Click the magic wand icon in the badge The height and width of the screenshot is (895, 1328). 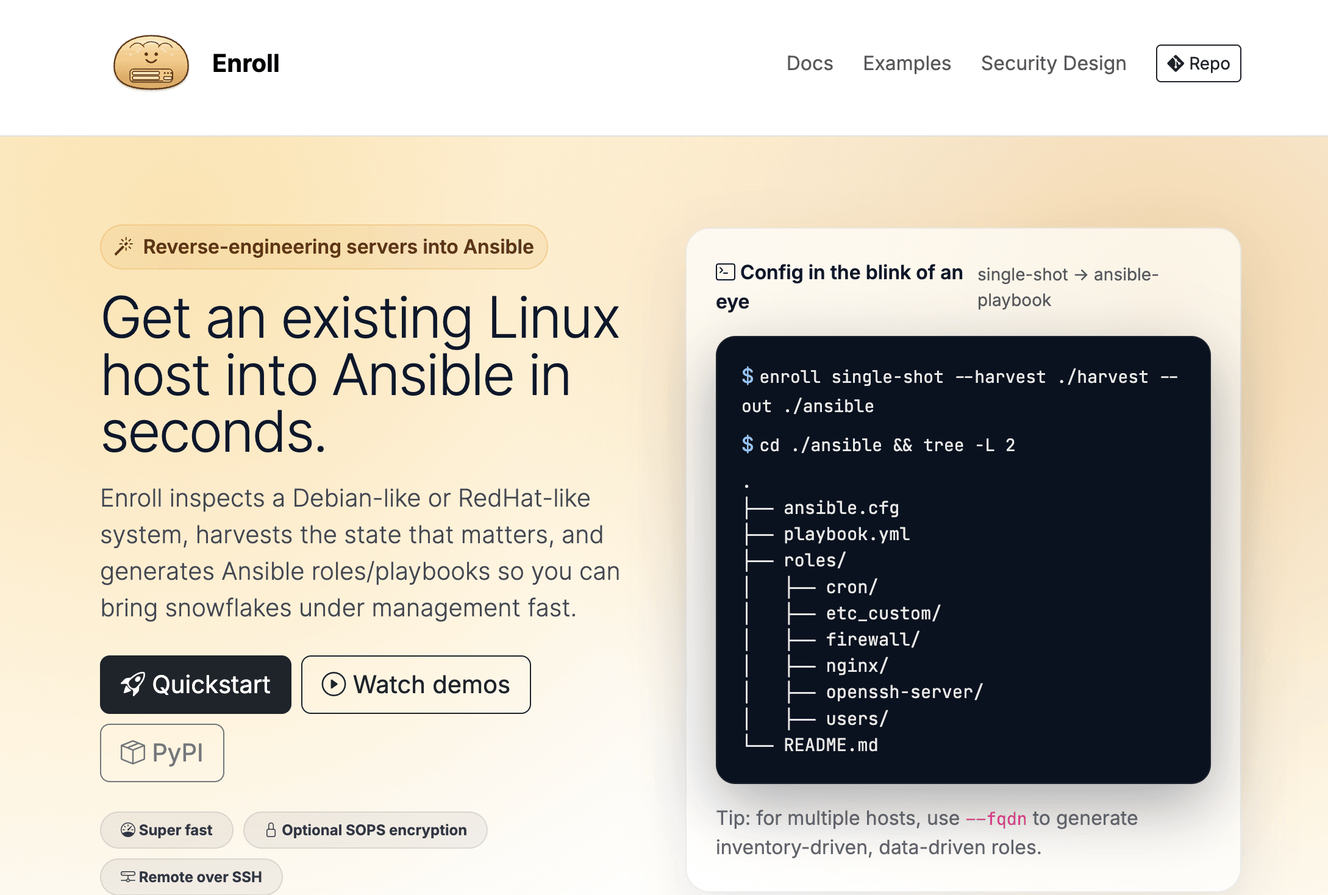[124, 246]
